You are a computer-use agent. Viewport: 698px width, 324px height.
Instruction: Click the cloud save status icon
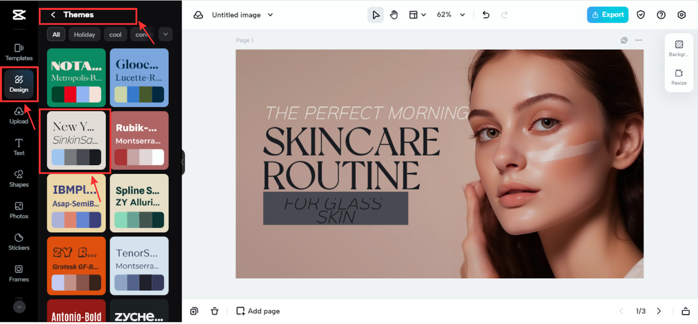198,15
